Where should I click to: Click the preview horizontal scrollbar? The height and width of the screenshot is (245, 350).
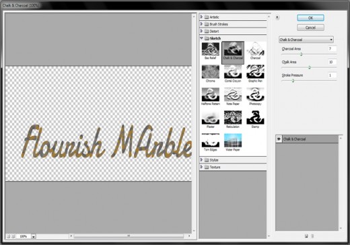tap(129, 236)
